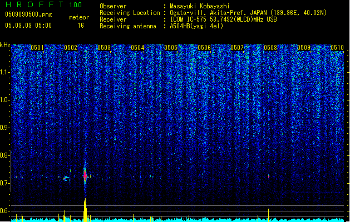
Task: Click the bright red meteor echo in the spectrogram
Action: (85, 175)
